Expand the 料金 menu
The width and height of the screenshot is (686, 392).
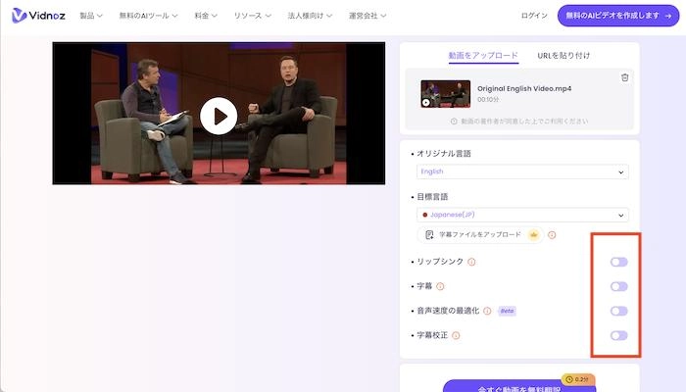coord(206,16)
